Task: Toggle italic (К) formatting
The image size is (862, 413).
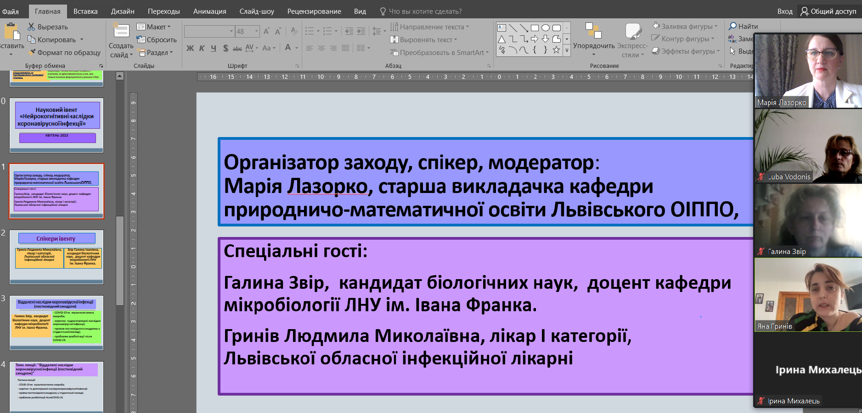Action: click(x=202, y=48)
